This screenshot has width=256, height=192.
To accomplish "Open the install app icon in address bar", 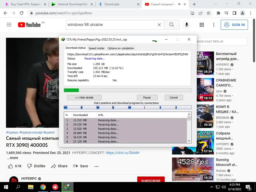I will click(192, 13).
